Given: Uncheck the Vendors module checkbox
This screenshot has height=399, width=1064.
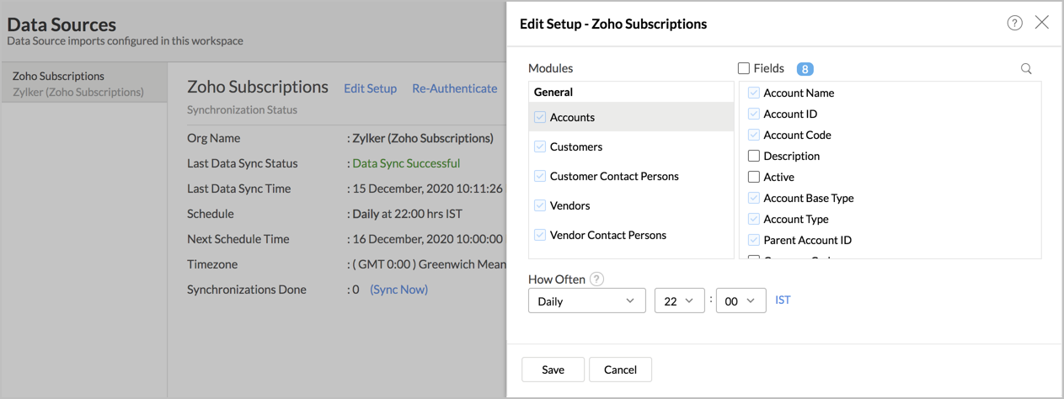Looking at the screenshot, I should pos(540,205).
